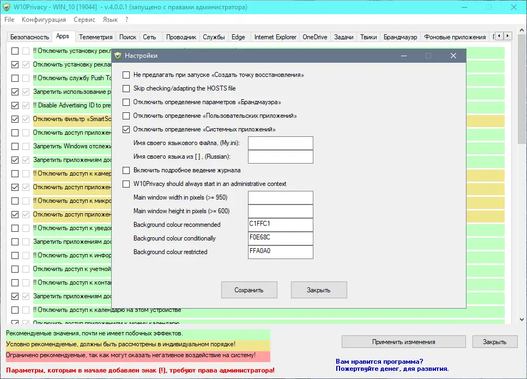Viewport: 527px width, 379px height.
Task: Toggle first checkbox of Отключить фильтр «SmartSc row
Action: (x=15, y=119)
